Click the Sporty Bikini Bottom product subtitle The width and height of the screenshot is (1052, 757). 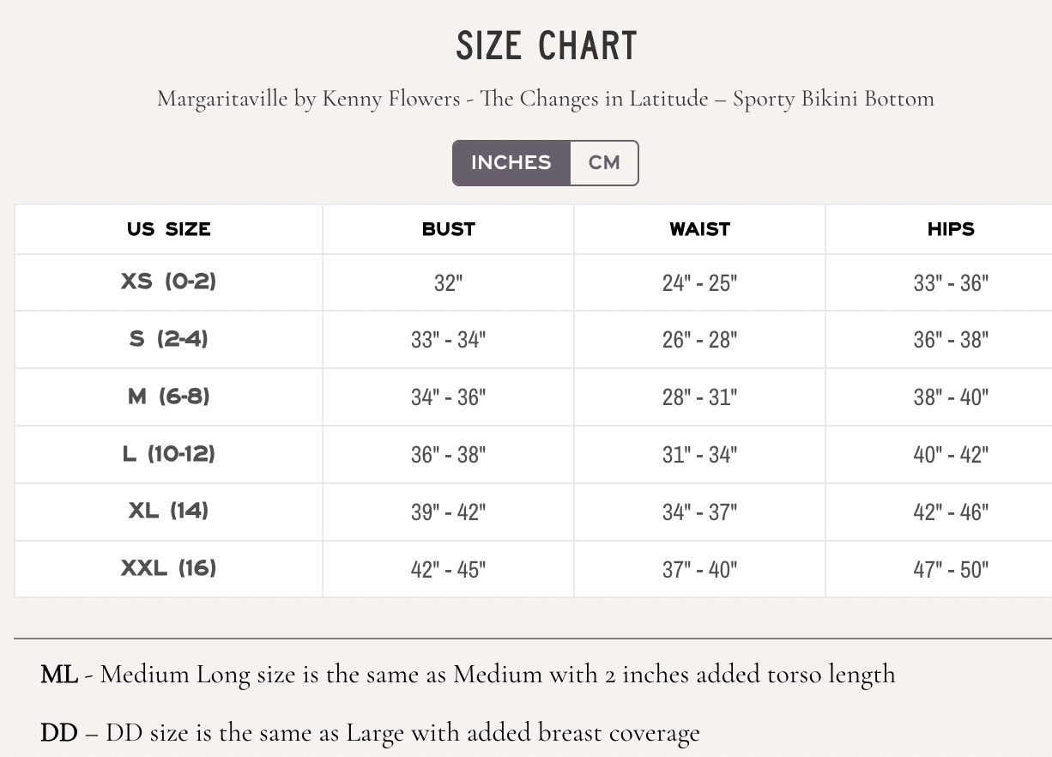[x=545, y=99]
